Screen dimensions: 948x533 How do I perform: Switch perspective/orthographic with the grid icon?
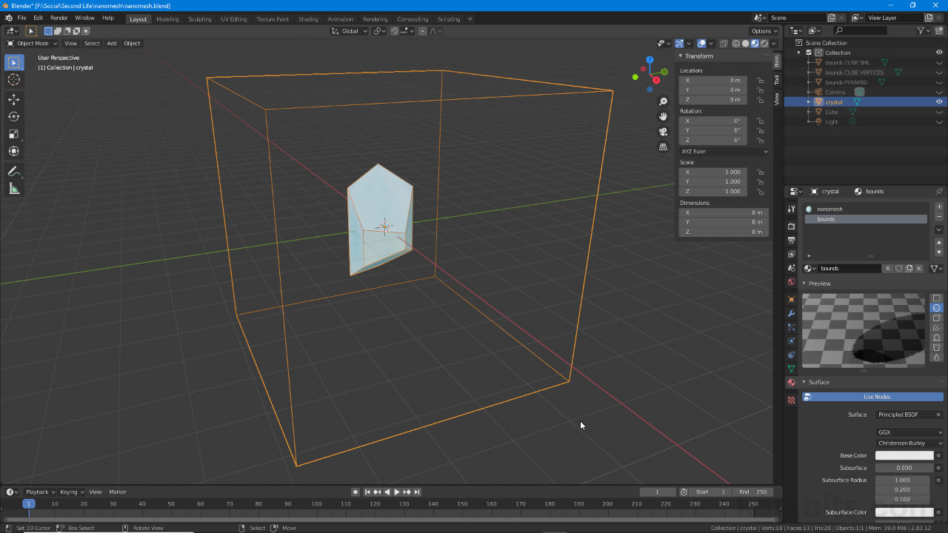pos(663,147)
